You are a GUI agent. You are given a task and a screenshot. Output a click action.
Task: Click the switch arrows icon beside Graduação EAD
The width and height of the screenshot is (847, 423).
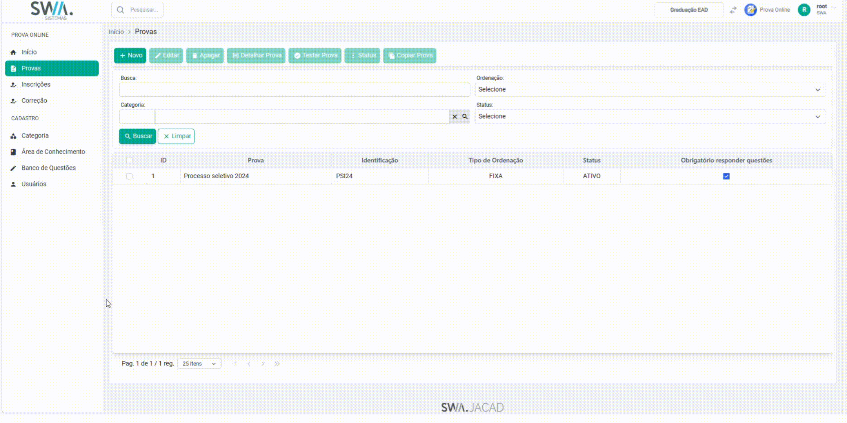pyautogui.click(x=733, y=10)
